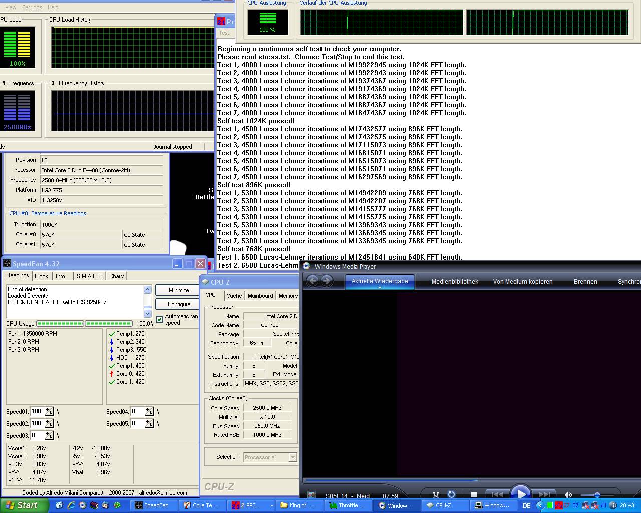Go back in Windows Media Player
641x513 pixels.
point(312,281)
